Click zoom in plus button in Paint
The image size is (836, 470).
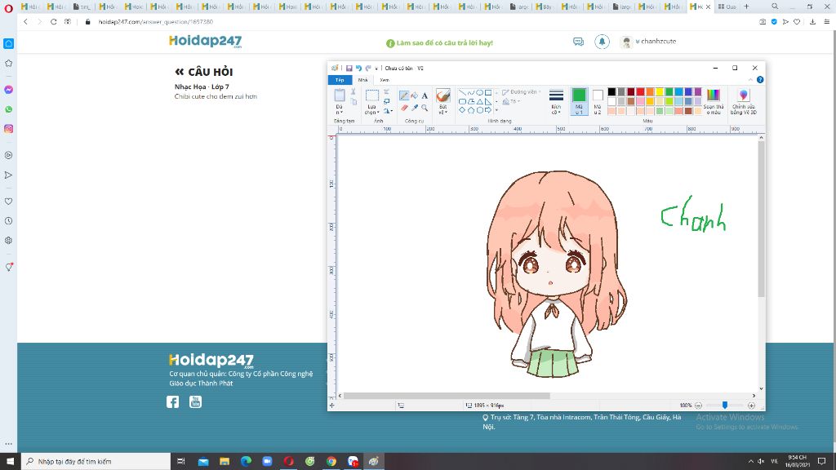751,406
